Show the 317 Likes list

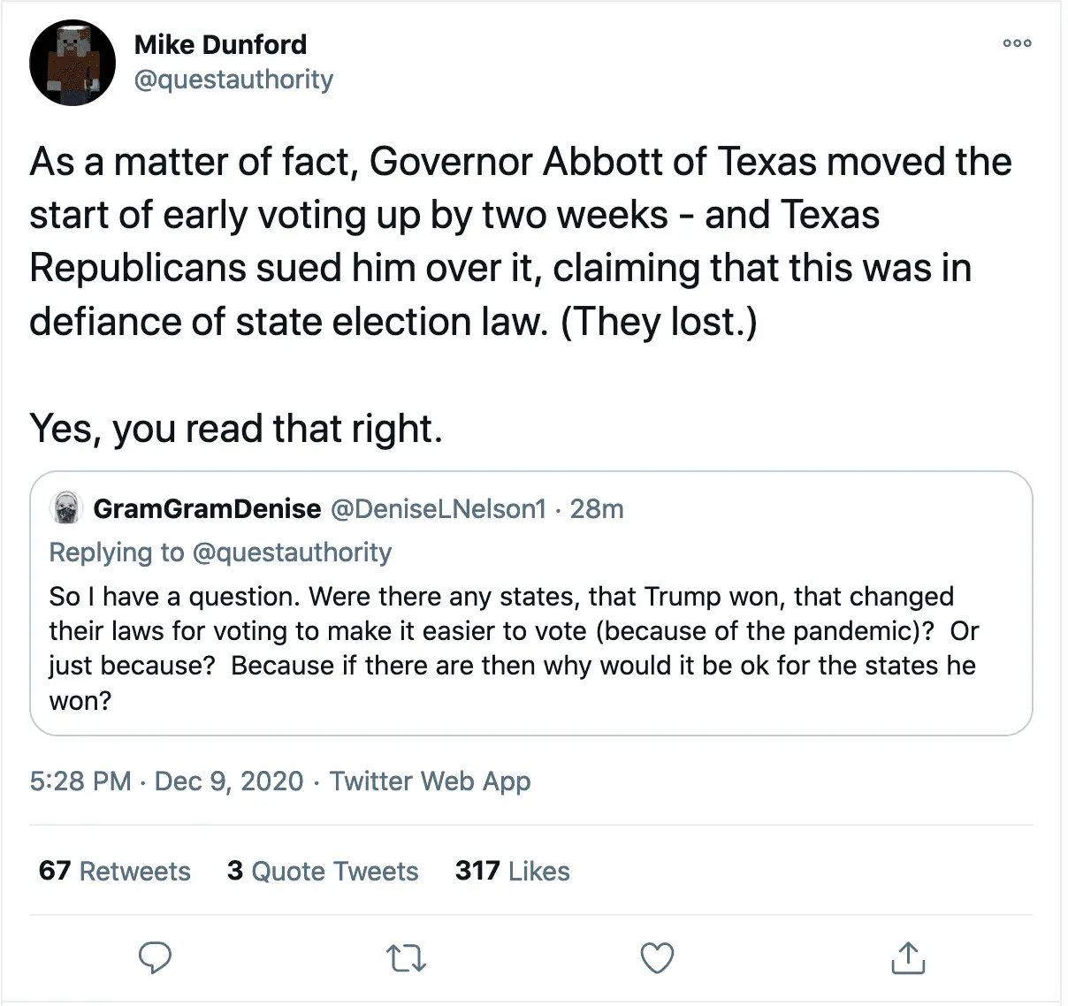pos(513,871)
